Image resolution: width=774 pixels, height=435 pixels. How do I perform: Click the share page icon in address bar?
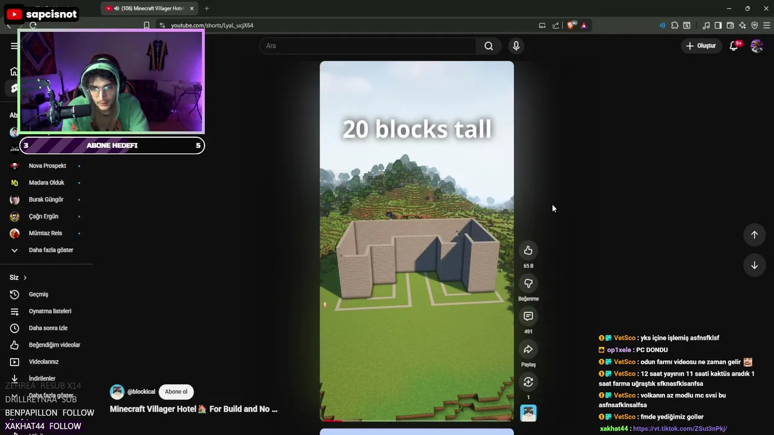[x=556, y=25]
